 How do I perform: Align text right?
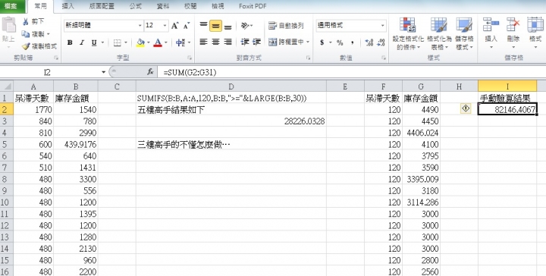pyautogui.click(x=227, y=42)
